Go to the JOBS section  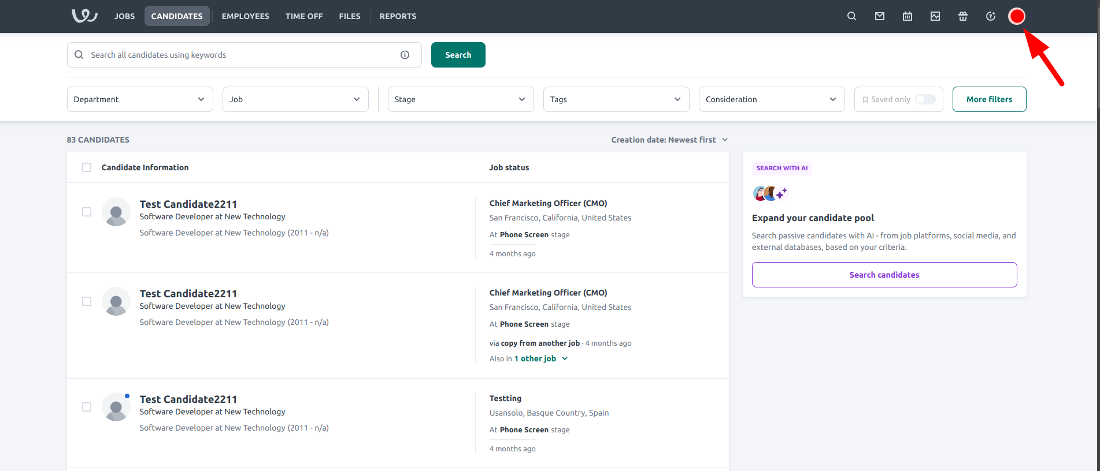click(124, 16)
